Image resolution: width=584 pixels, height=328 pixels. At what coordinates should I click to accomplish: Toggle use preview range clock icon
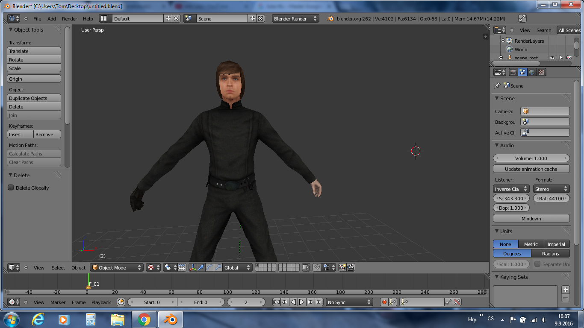[x=121, y=302]
